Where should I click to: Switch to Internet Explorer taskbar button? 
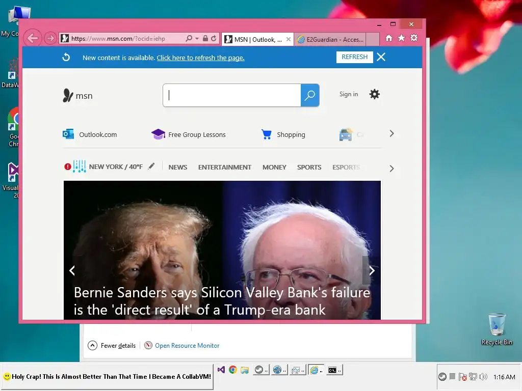point(316,370)
